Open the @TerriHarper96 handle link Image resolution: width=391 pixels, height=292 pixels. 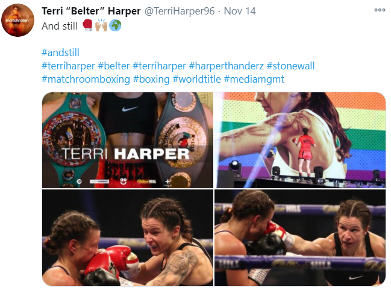point(180,11)
